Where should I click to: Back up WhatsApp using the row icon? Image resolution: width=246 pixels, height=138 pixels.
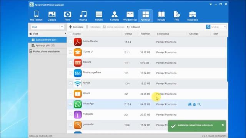190,104
